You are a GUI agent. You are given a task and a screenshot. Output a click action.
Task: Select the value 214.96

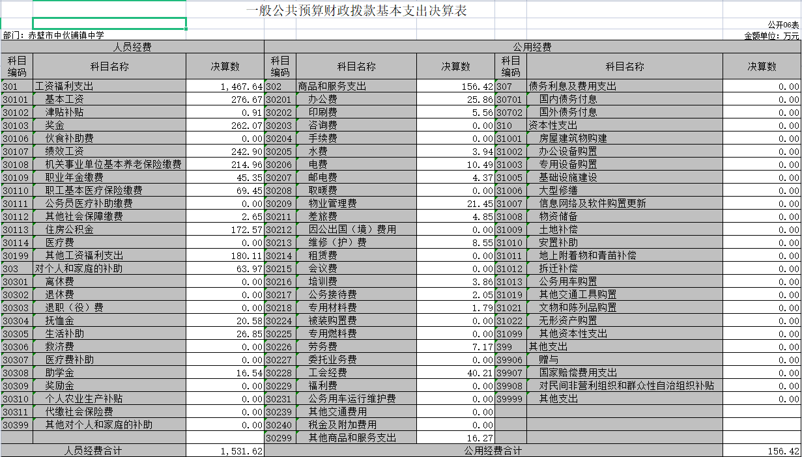[225, 164]
